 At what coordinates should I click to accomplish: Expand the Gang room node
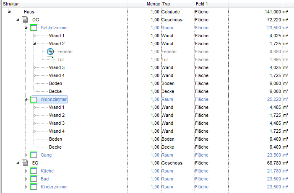pyautogui.click(x=26, y=155)
